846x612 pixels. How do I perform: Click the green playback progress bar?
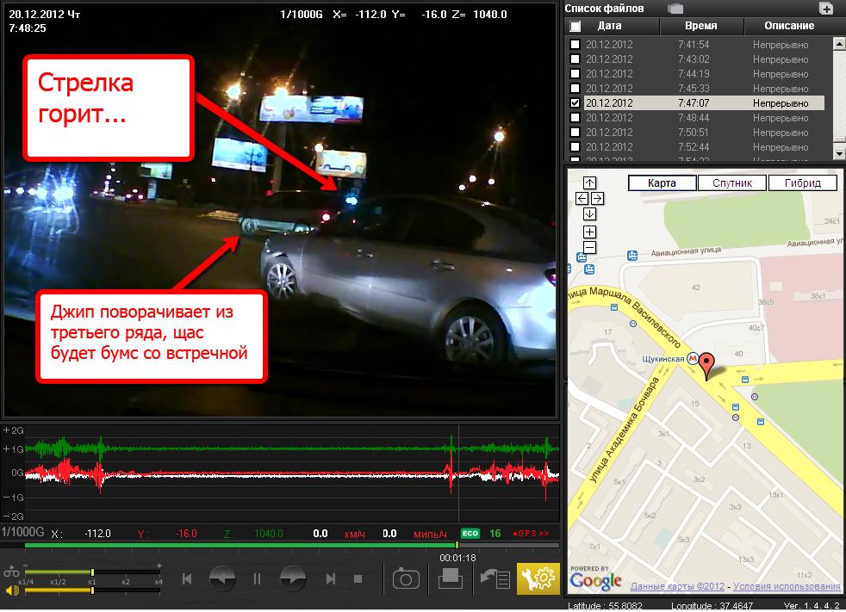point(241,545)
